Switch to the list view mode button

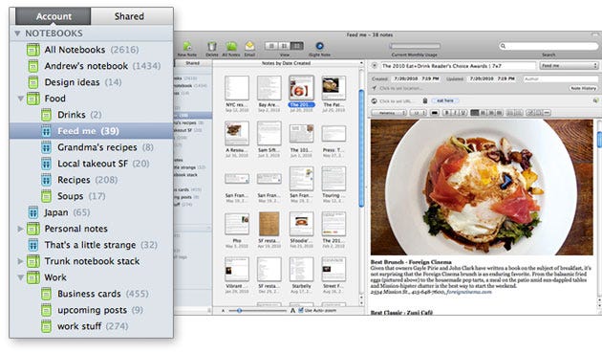click(x=271, y=46)
